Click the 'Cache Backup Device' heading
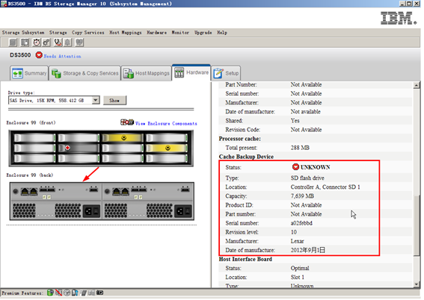This screenshot has width=424, height=300. click(x=246, y=157)
